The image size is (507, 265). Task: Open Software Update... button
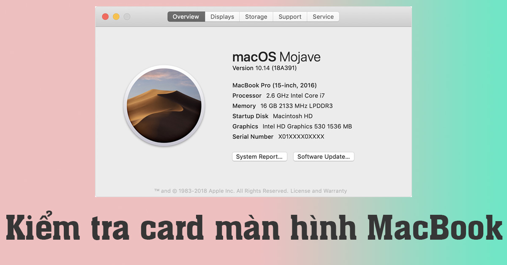(x=324, y=157)
